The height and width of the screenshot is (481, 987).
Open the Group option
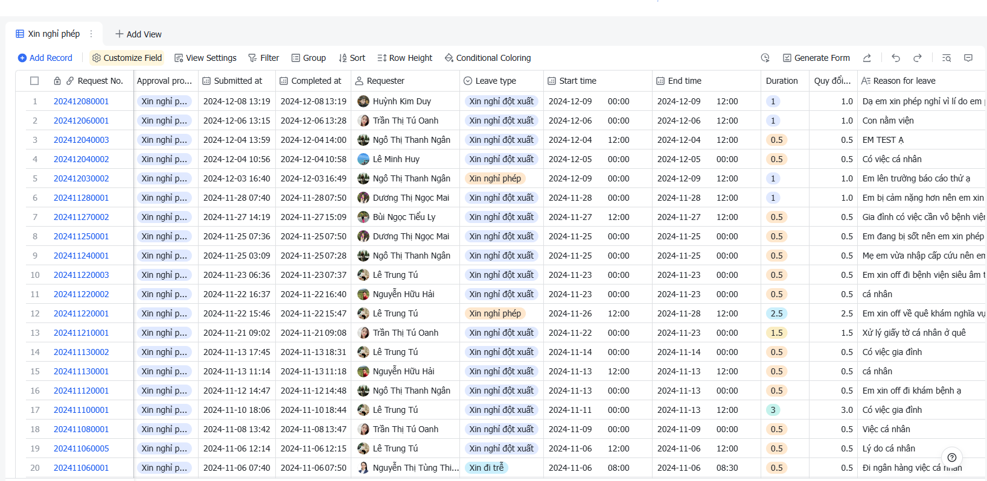(x=308, y=58)
